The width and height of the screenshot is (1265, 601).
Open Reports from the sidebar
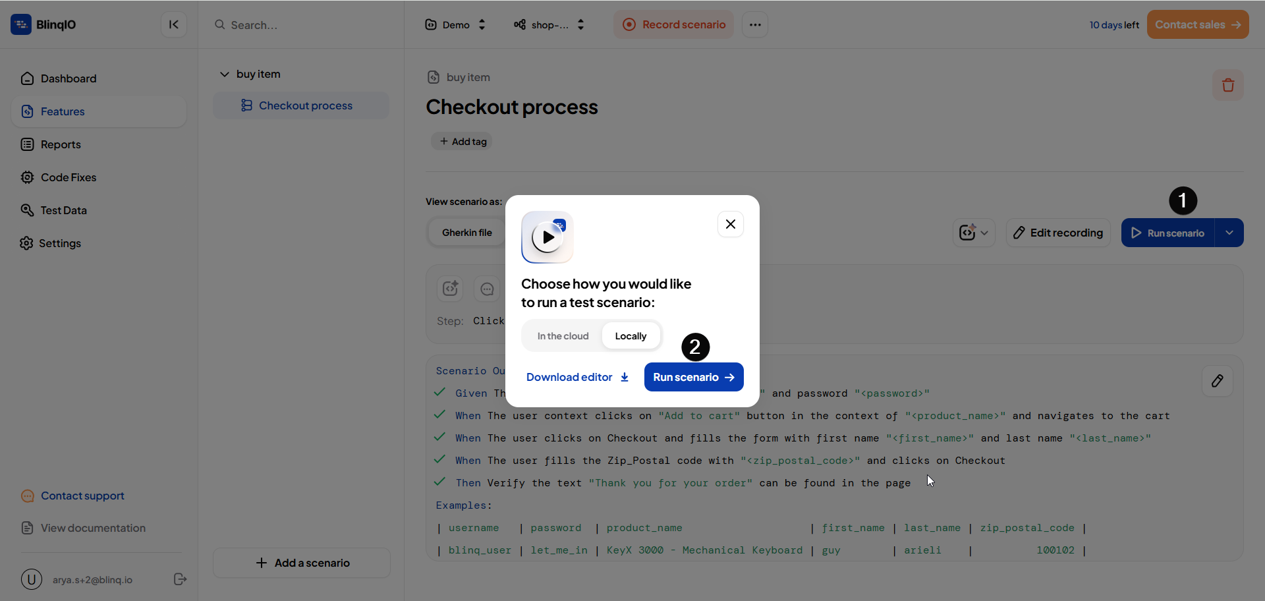pyautogui.click(x=61, y=144)
